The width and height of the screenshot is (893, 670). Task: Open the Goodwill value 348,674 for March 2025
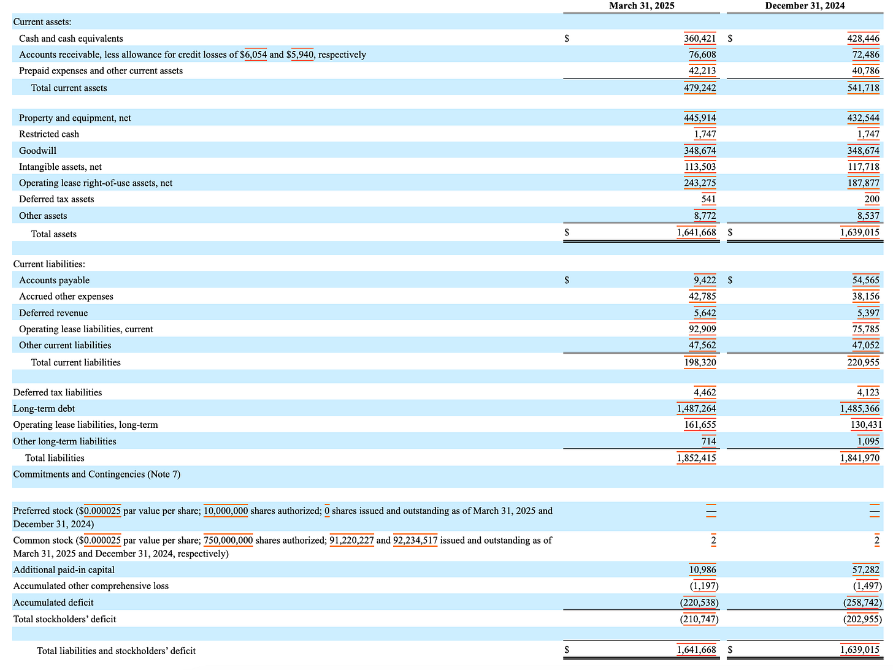pos(700,151)
